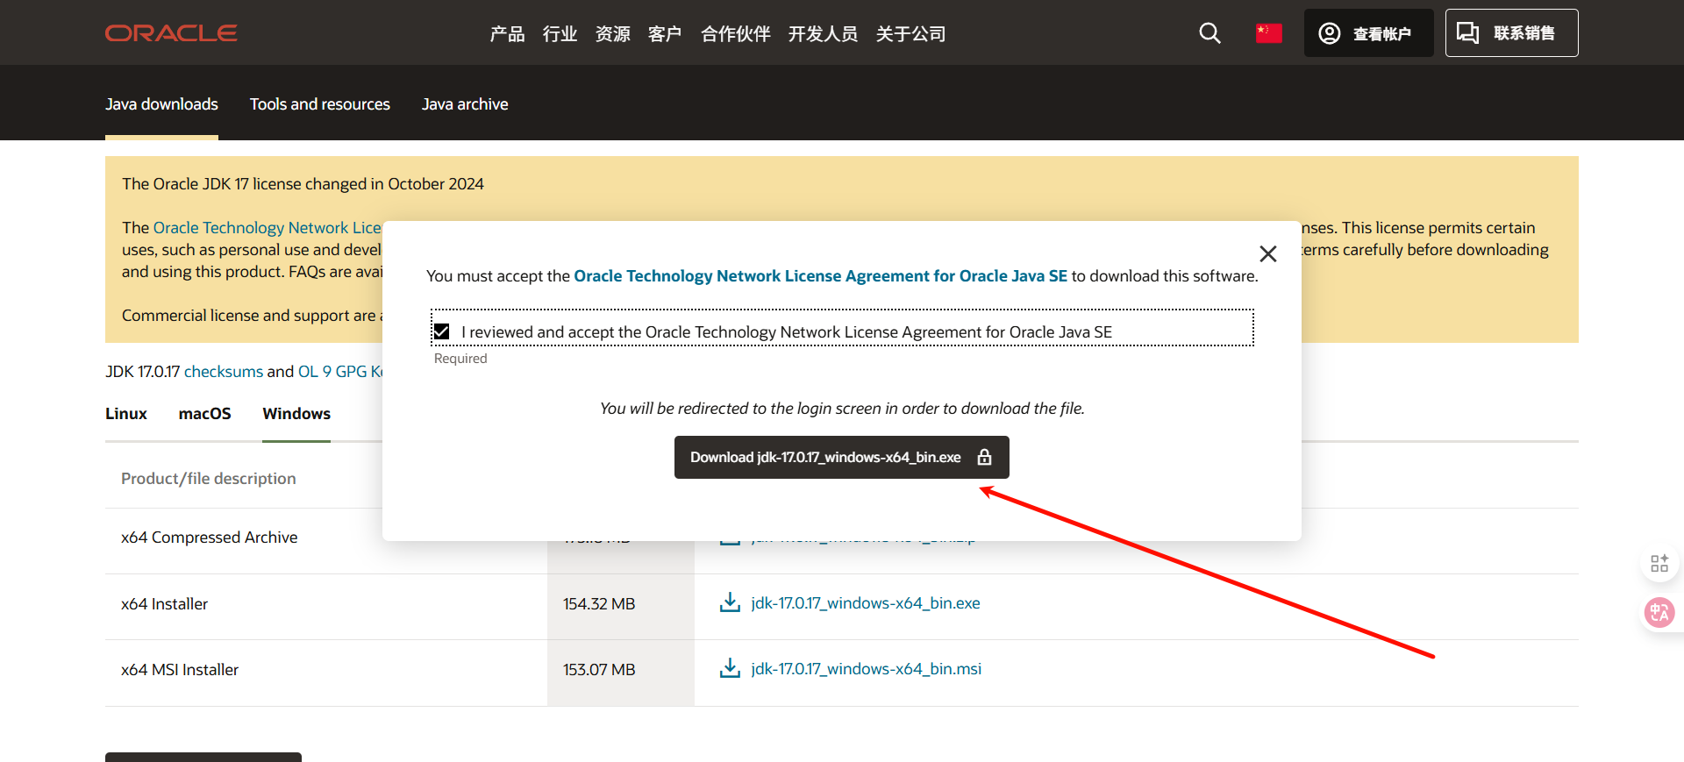
Task: Click the lock icon on download button
Action: click(x=984, y=457)
